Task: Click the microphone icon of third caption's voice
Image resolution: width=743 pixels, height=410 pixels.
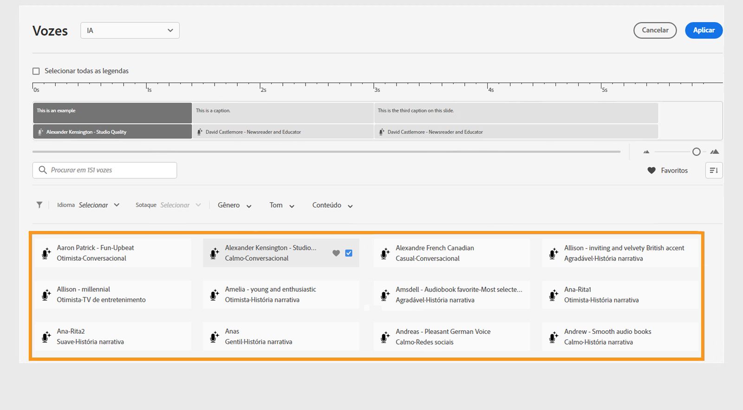Action: pyautogui.click(x=382, y=132)
